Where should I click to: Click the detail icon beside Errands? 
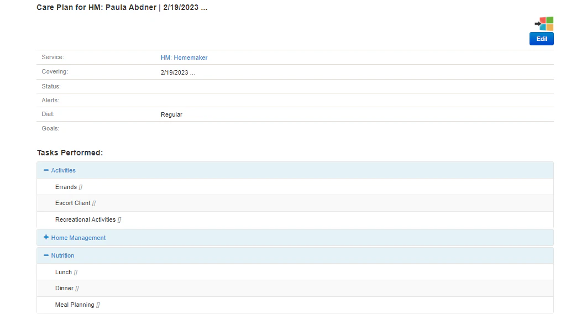[x=81, y=187]
